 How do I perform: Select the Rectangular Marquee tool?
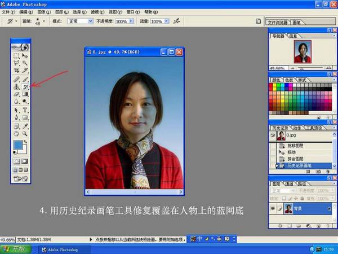[16, 56]
